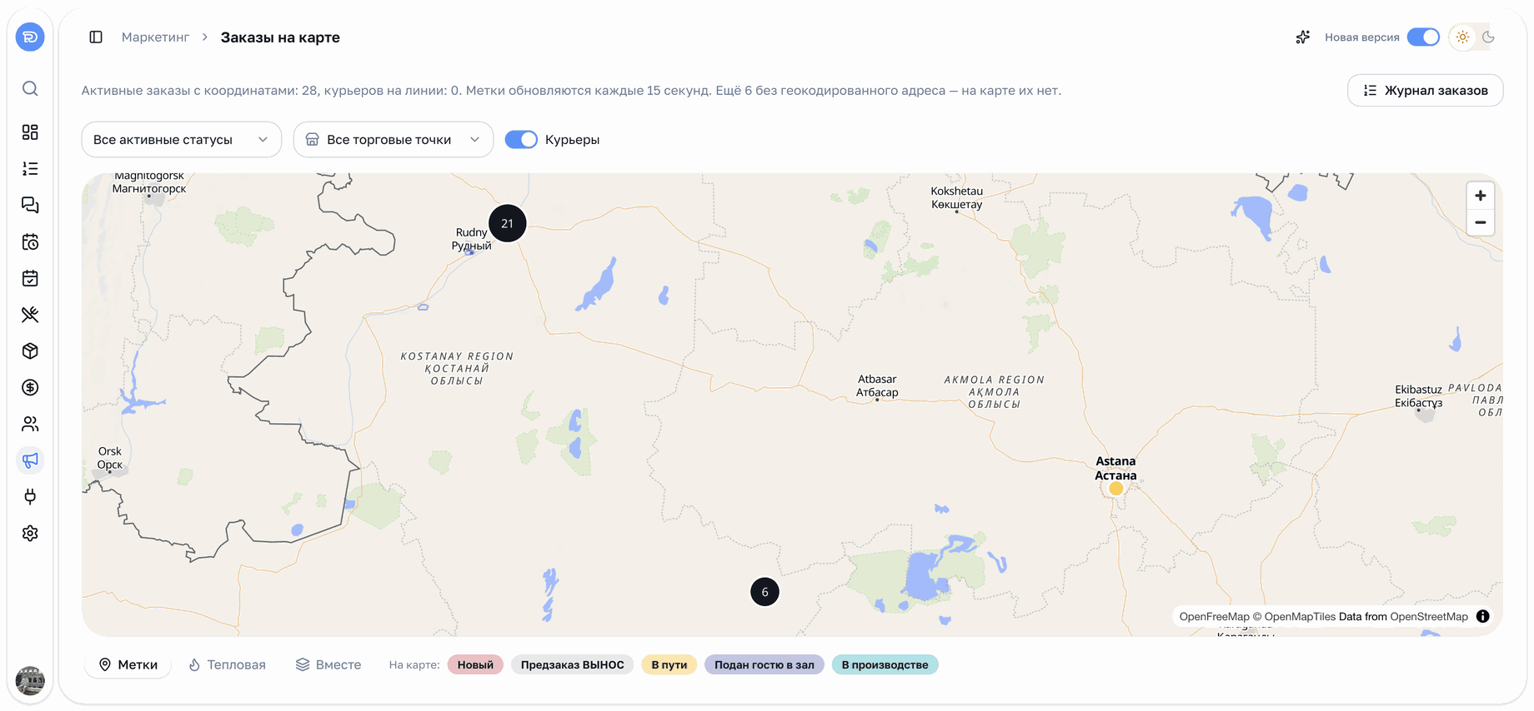Open the search icon in sidebar
This screenshot has height=711, width=1534.
(30, 88)
